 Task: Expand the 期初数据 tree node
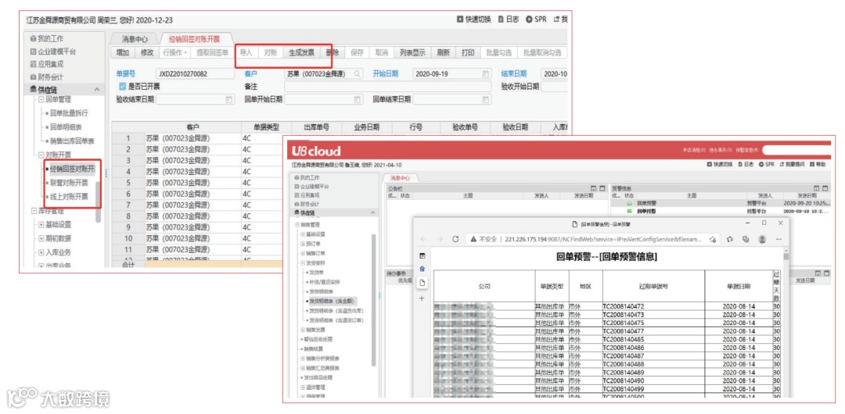[41, 238]
